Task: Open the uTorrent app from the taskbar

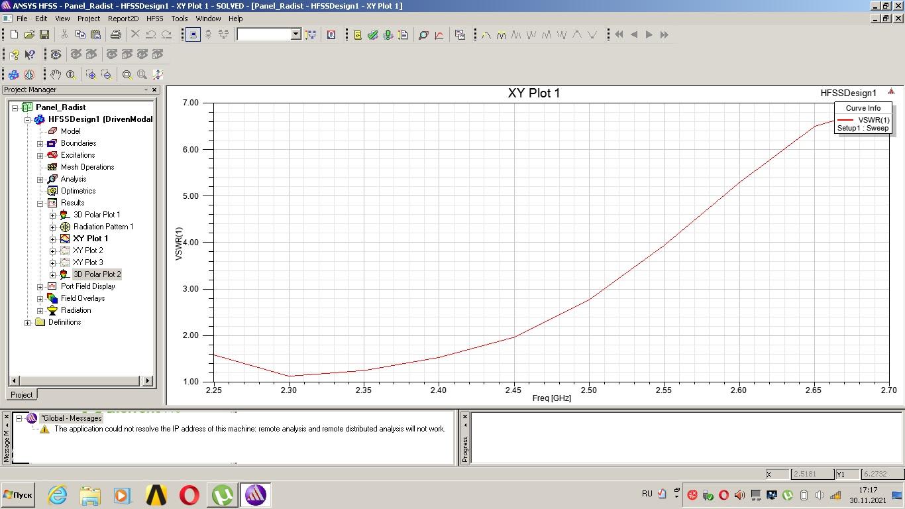Action: pos(223,495)
